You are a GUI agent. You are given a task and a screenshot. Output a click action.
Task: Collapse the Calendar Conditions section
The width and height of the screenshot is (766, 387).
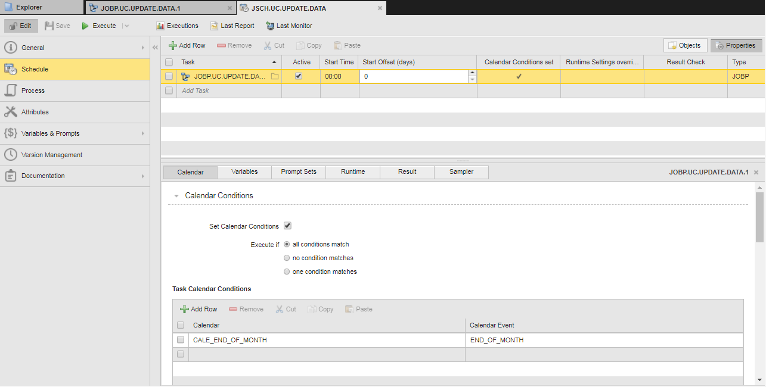176,196
